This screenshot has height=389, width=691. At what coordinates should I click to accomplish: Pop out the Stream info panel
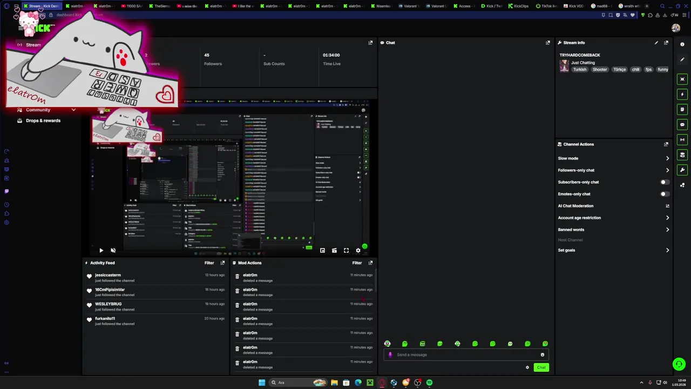666,43
